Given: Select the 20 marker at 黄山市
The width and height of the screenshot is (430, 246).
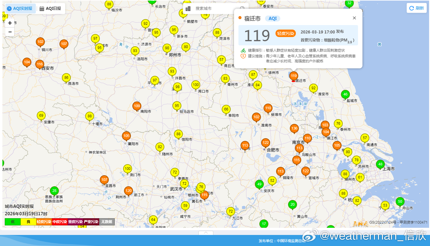Looking at the screenshot, I should pyautogui.click(x=293, y=205).
